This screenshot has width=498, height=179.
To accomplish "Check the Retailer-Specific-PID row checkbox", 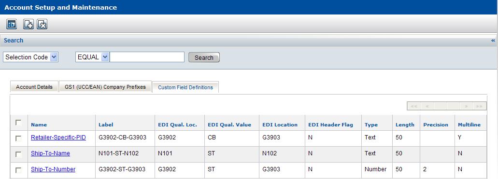I will coord(18,138).
